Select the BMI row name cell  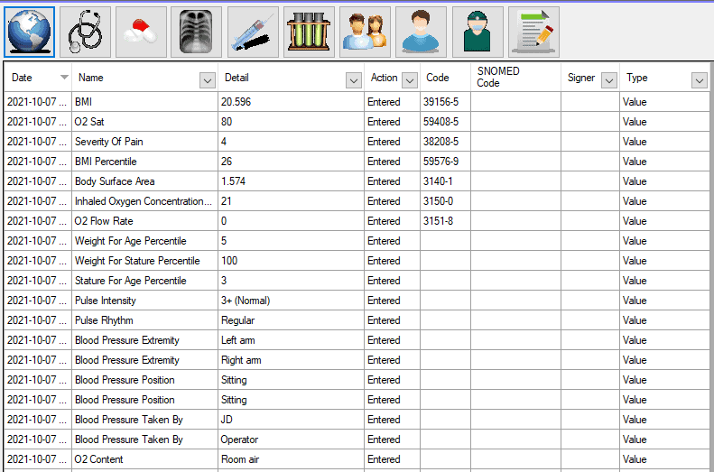tap(144, 102)
